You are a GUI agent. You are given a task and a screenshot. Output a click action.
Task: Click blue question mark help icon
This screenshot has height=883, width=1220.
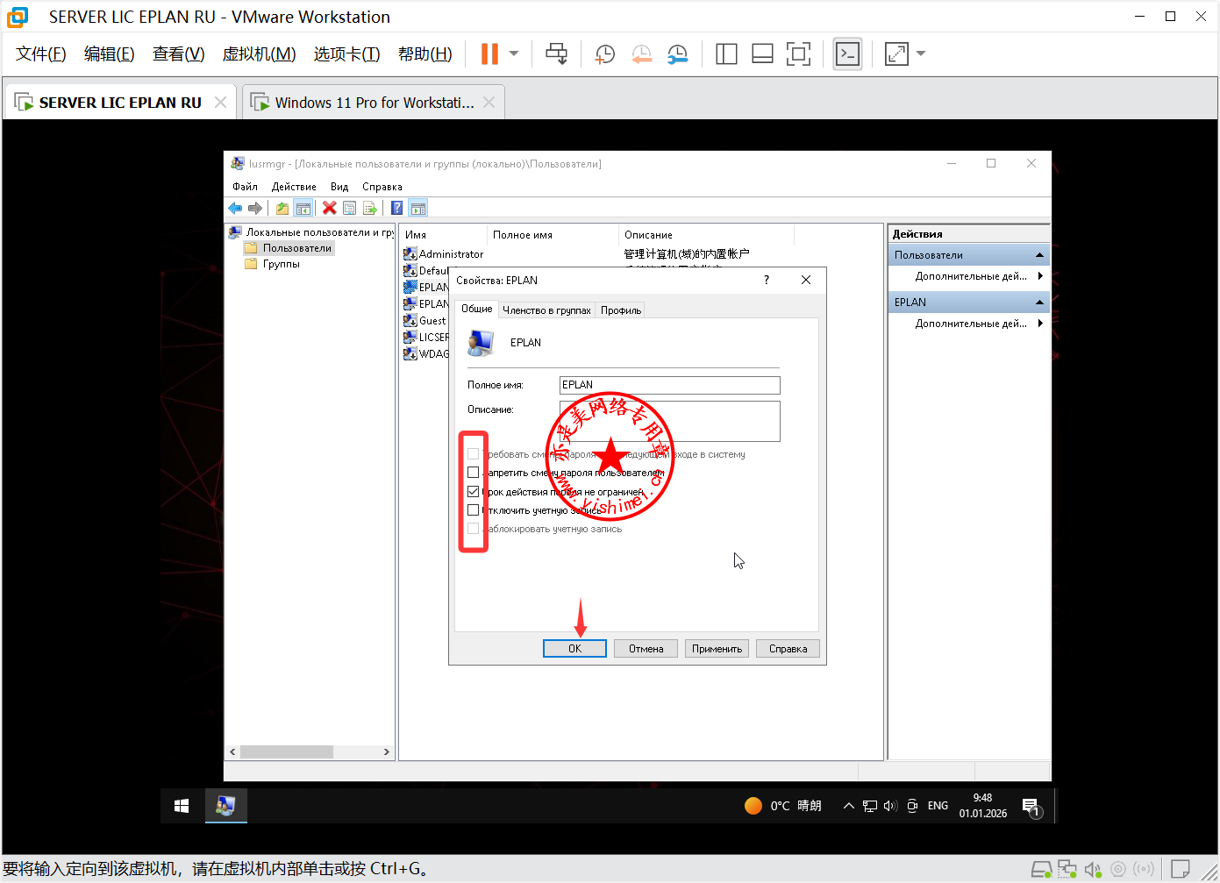(396, 208)
